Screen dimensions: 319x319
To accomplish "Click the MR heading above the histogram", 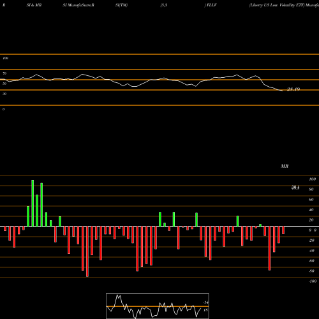I will pyautogui.click(x=285, y=166).
